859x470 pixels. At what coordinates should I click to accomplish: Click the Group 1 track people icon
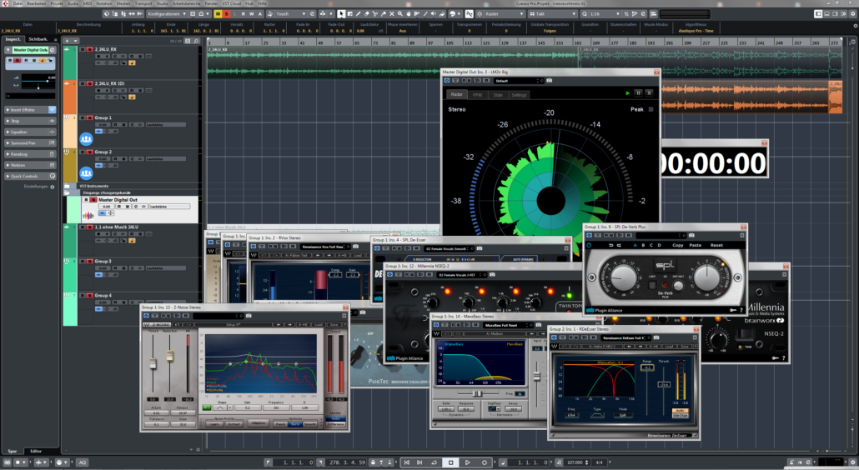[x=86, y=139]
